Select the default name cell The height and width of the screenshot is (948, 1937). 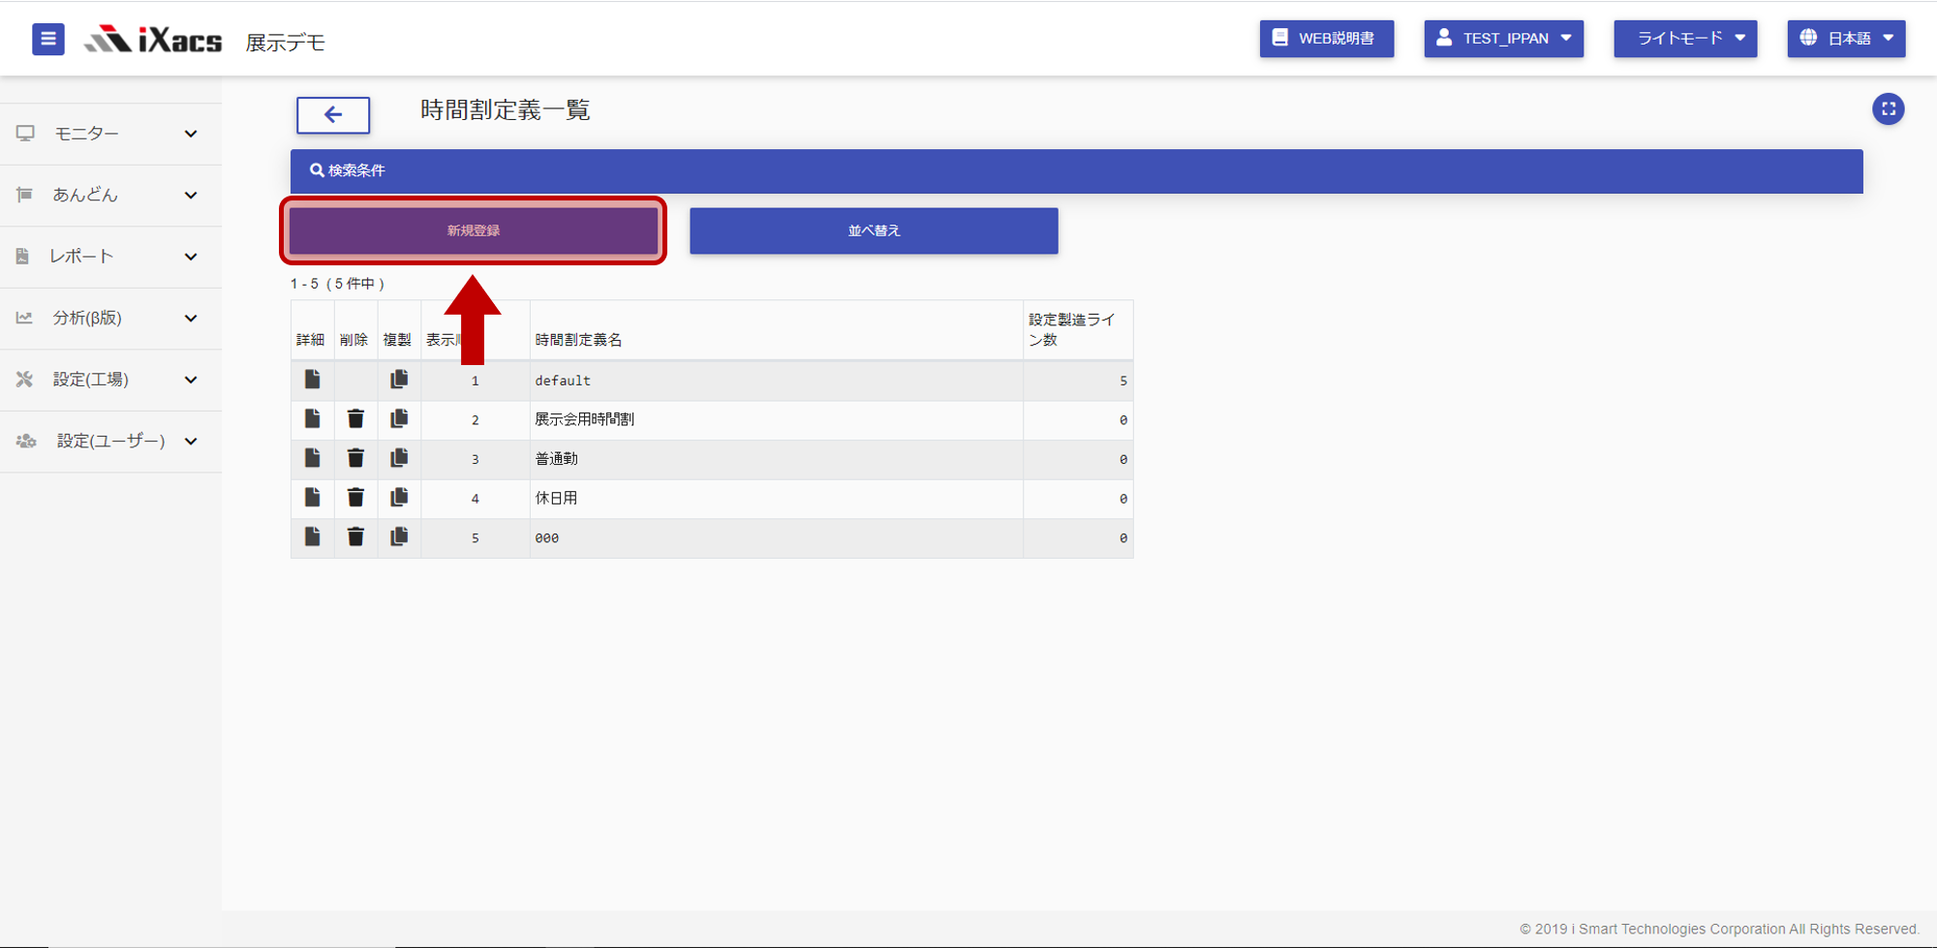(x=776, y=381)
